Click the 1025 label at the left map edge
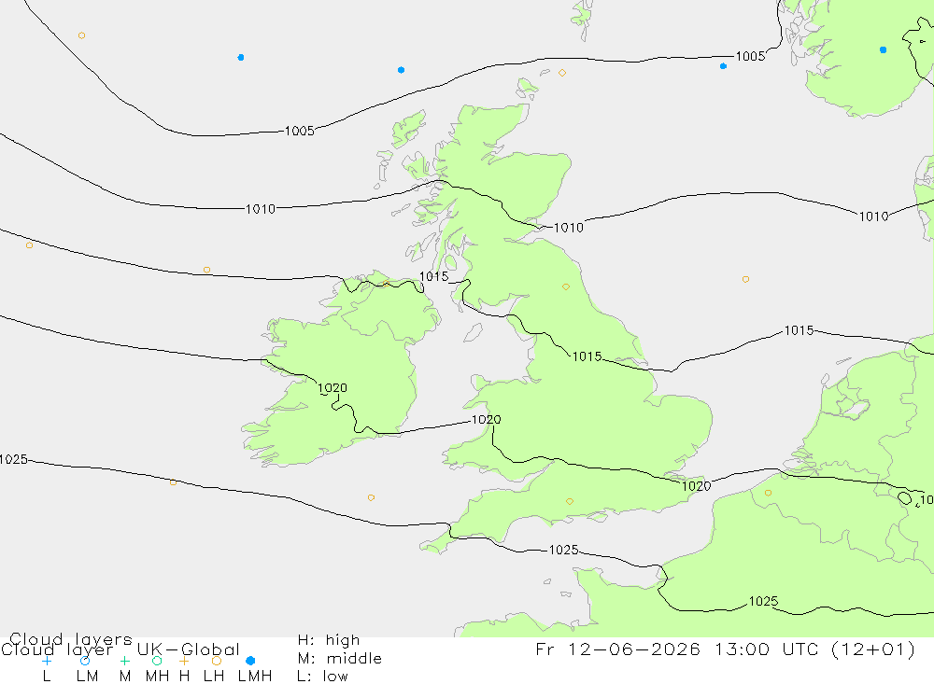 pos(14,459)
